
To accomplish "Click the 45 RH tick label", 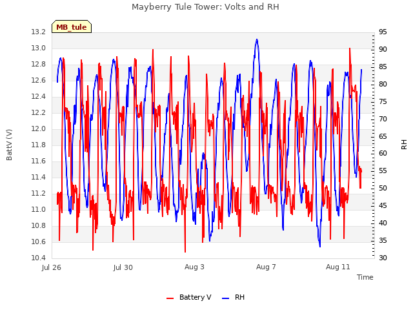I will pos(383,205).
